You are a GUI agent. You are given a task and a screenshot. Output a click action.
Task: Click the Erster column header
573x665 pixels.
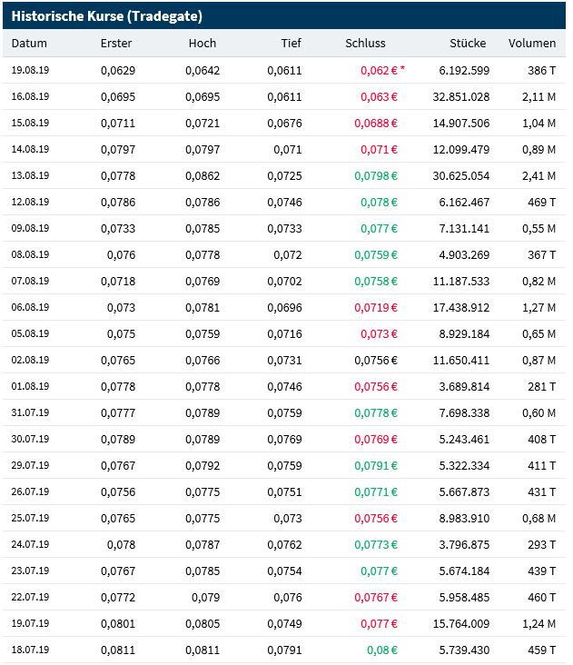[116, 43]
